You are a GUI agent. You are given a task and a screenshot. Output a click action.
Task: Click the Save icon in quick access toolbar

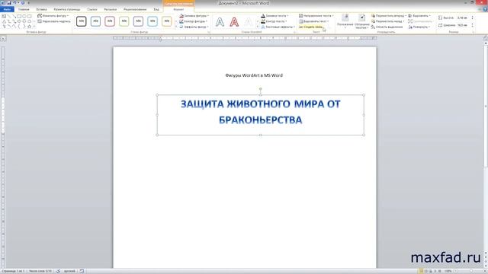point(9,3)
